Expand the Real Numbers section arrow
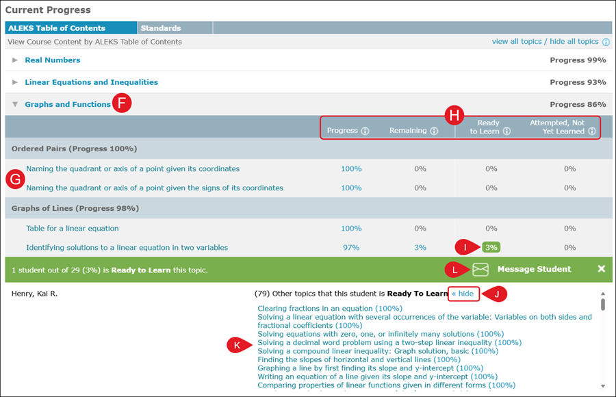The width and height of the screenshot is (616, 397). point(15,60)
